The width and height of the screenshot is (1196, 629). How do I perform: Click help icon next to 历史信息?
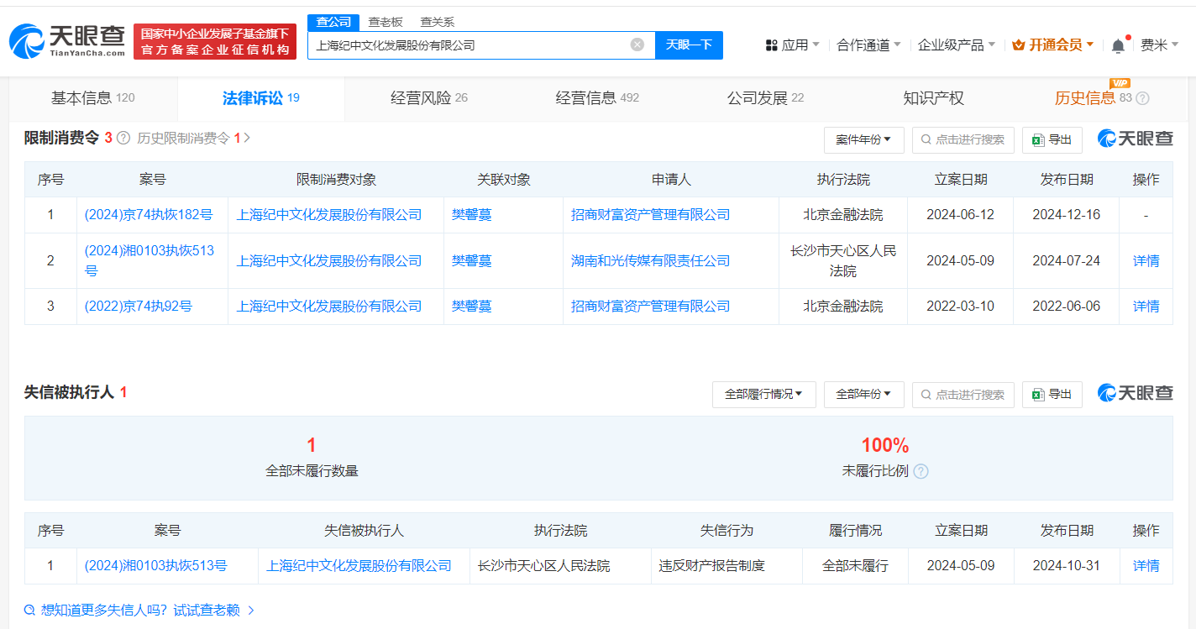click(1142, 99)
